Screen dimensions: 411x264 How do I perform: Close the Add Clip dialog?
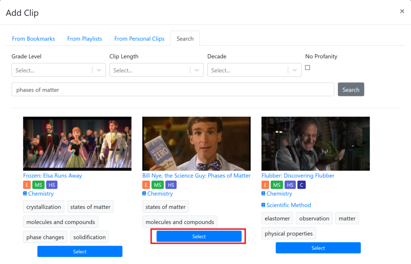(402, 12)
